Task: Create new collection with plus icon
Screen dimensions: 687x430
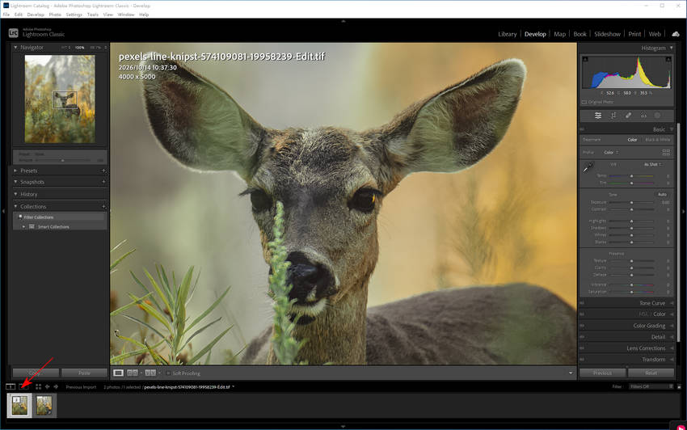Action: 103,206
